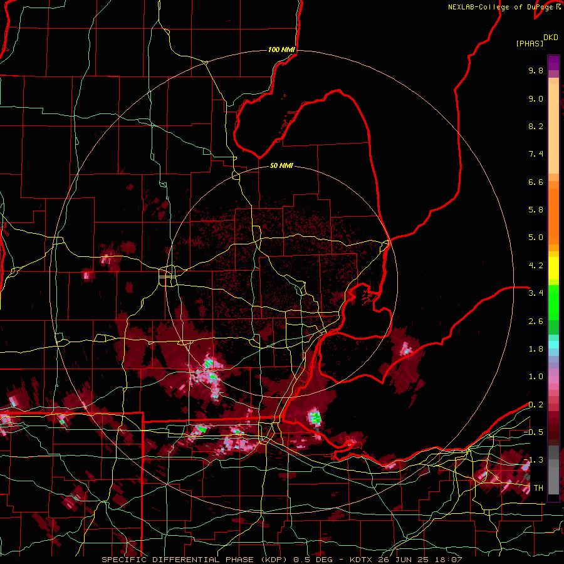The width and height of the screenshot is (564, 564).
Task: Click the 1.0 value on the color scale
Action: pyautogui.click(x=536, y=377)
